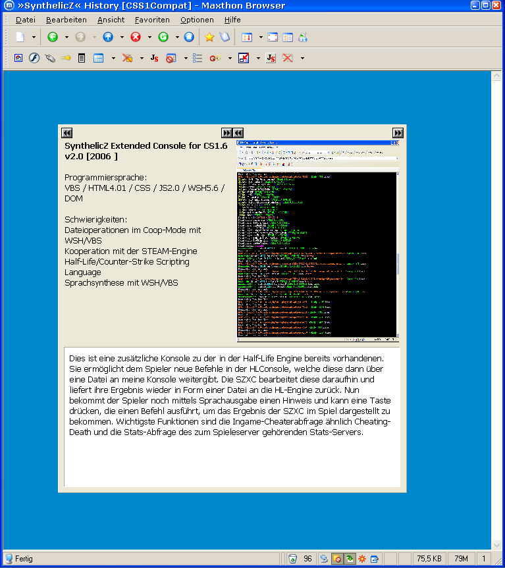
Task: Open dropdown beside the image blocker icon
Action: [142, 58]
